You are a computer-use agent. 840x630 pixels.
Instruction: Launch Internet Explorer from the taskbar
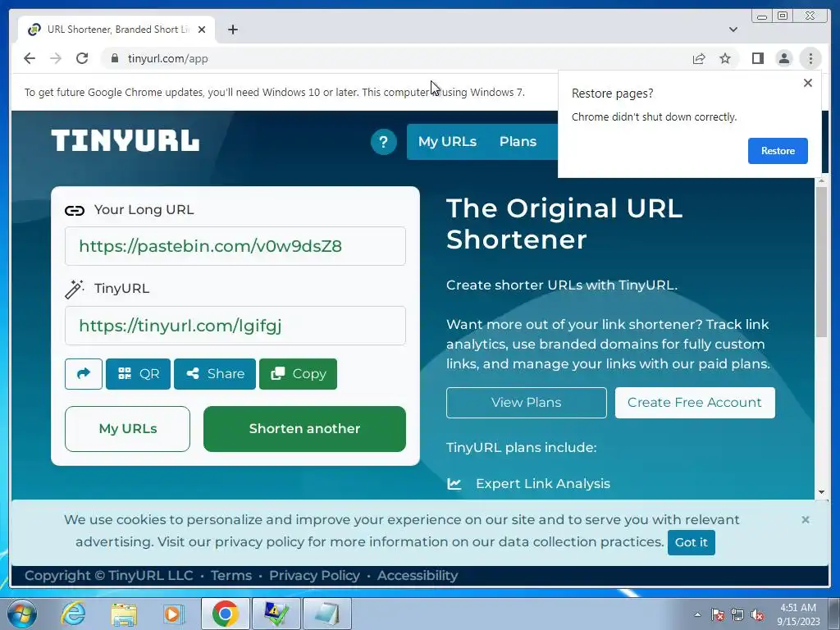[x=73, y=614]
